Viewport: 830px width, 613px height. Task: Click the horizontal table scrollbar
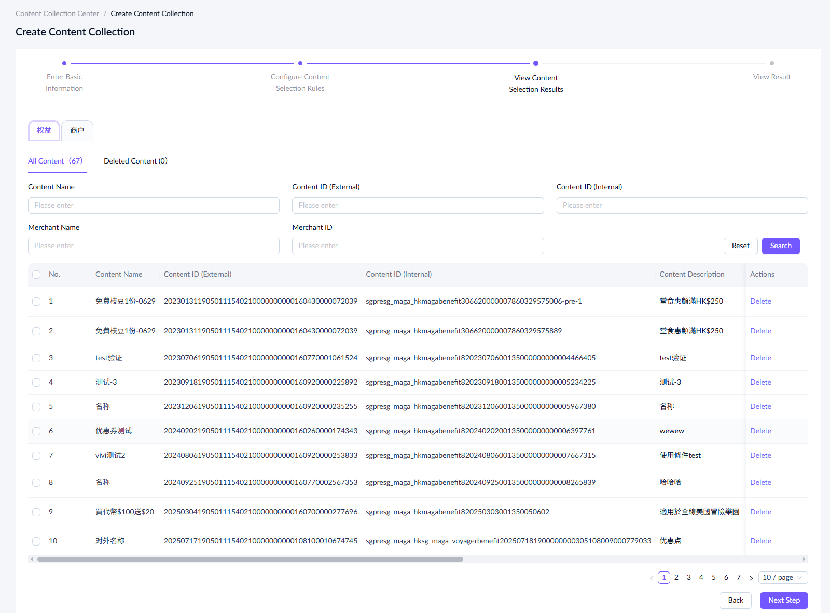tap(250, 559)
